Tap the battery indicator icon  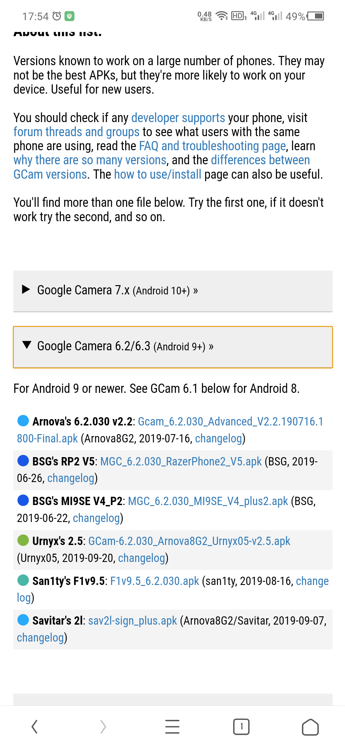click(315, 16)
